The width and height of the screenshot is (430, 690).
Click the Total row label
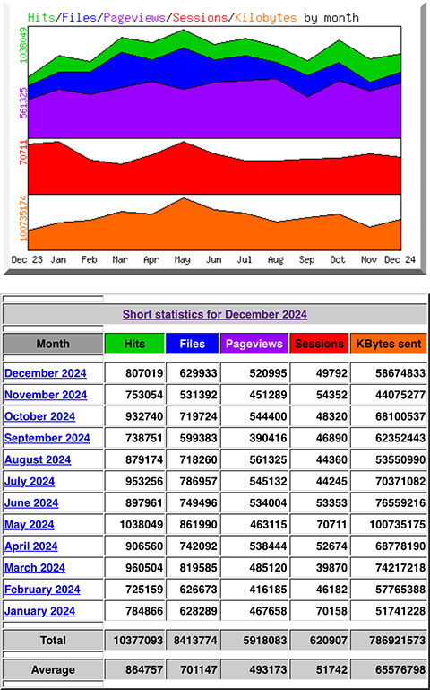[53, 641]
